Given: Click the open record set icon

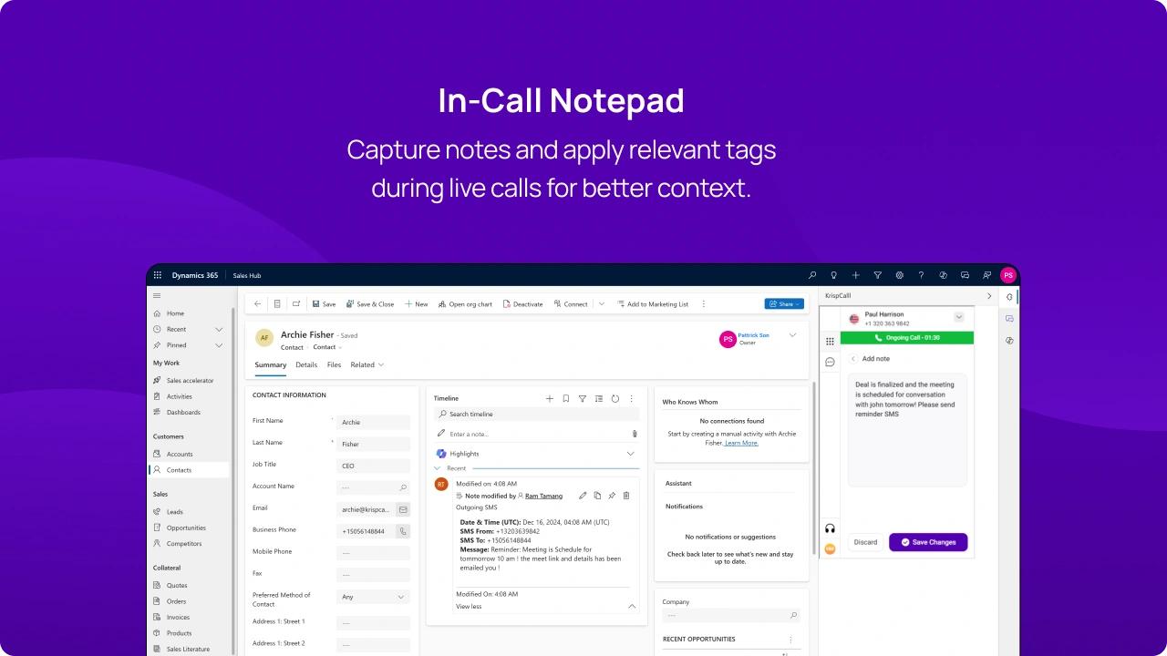Looking at the screenshot, I should [277, 304].
